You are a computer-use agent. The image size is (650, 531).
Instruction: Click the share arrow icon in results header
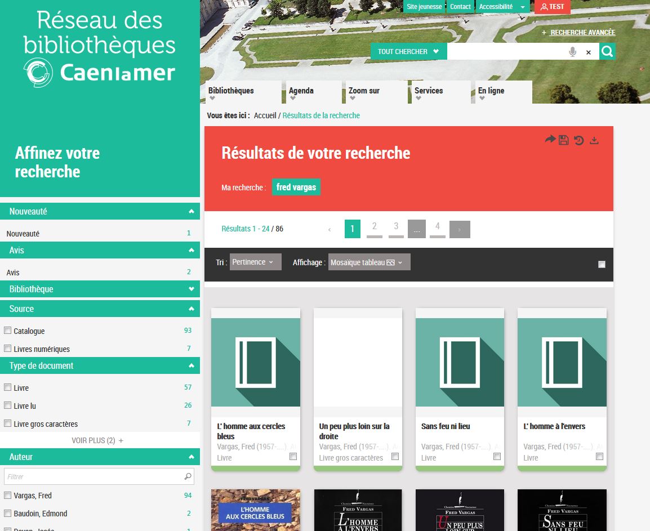tap(550, 140)
